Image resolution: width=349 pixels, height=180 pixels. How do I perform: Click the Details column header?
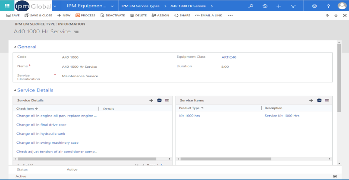109,109
